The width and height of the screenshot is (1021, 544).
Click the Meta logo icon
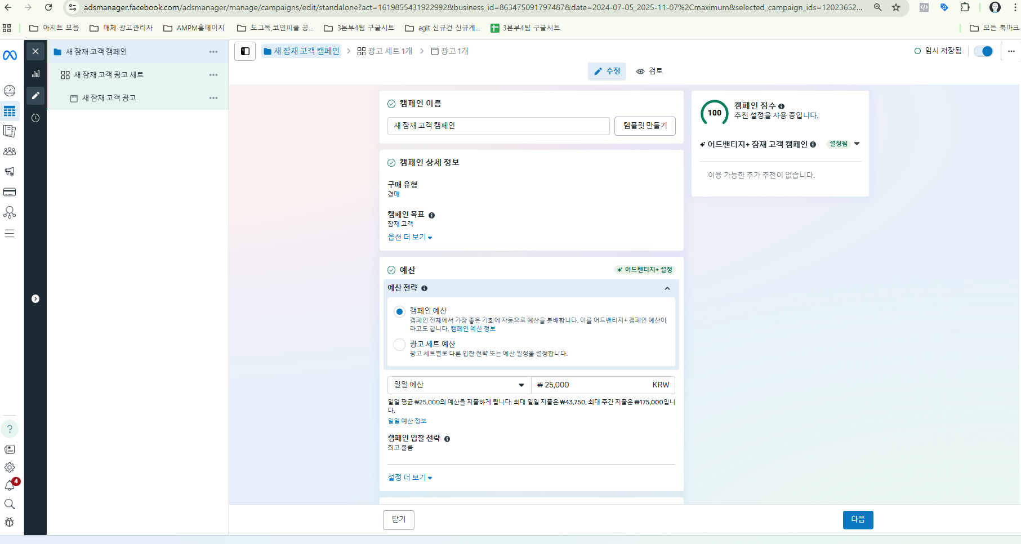(x=10, y=55)
